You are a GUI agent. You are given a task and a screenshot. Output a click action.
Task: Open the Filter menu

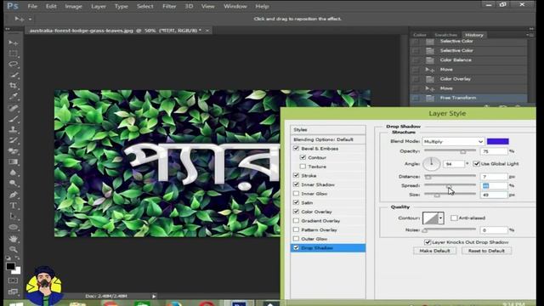[x=169, y=6]
